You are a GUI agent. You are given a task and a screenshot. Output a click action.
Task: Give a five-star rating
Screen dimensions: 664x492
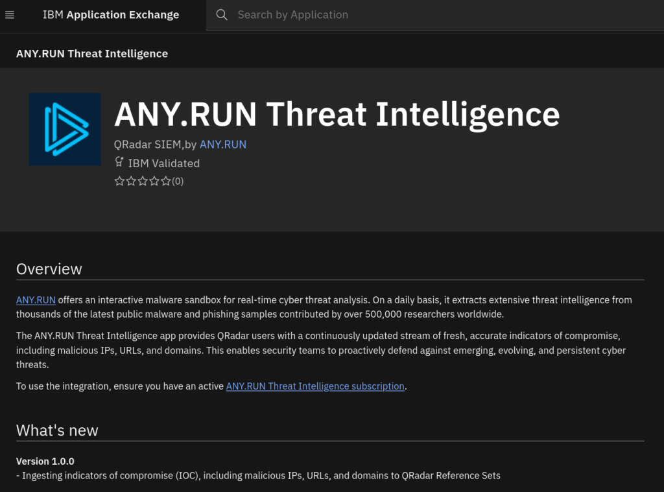(166, 182)
